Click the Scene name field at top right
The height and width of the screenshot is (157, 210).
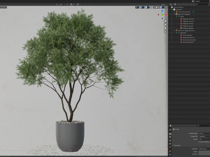(202, 1)
